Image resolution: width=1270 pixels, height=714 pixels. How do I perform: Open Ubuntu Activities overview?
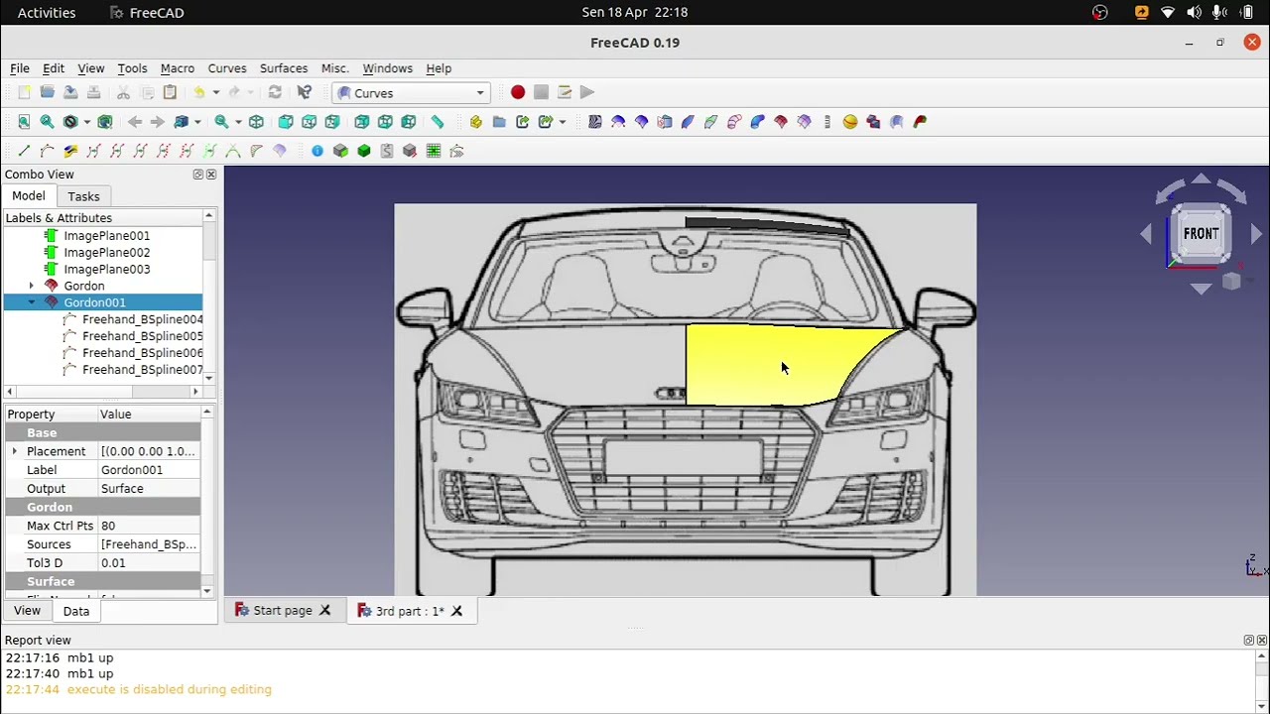[47, 12]
